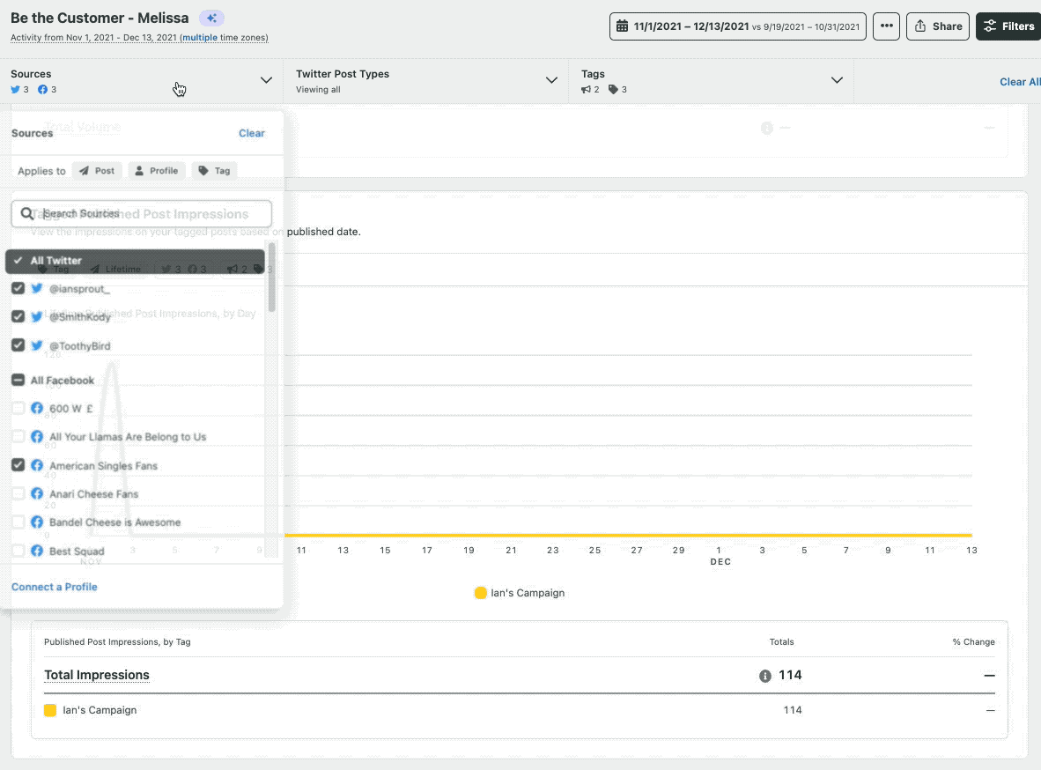Check Anari Cheese Fans page
The image size is (1041, 770).
pyautogui.click(x=18, y=493)
